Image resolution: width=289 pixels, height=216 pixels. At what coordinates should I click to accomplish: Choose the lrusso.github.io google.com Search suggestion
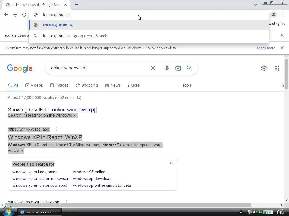point(149,36)
